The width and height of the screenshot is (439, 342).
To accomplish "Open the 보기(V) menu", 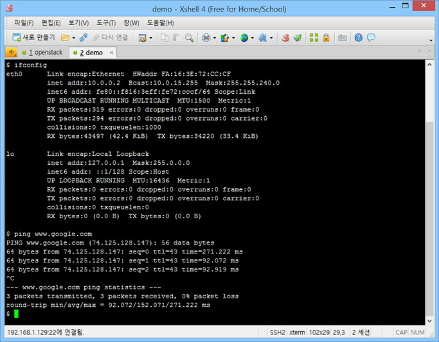I will 78,23.
